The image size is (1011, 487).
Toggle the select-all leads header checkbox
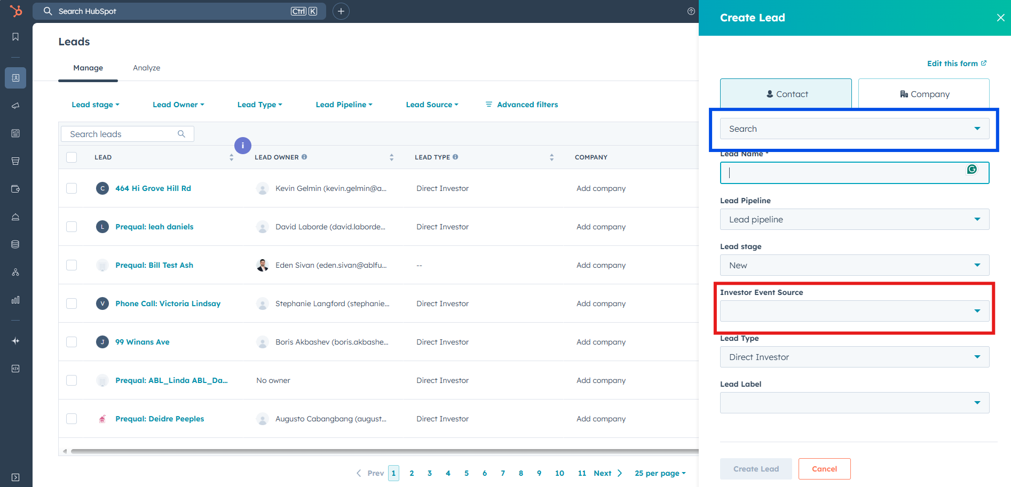(72, 157)
